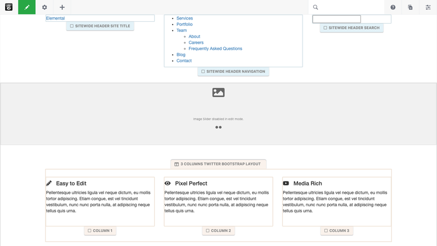Open the Column 2 area menu

pyautogui.click(x=218, y=231)
